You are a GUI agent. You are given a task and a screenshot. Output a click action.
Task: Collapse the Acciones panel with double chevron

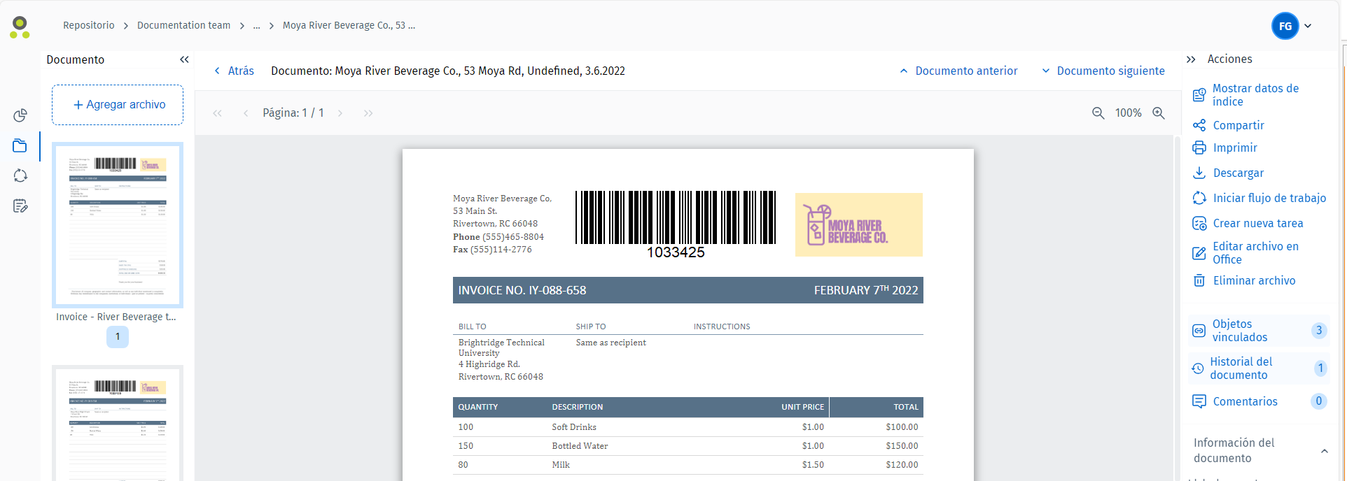pos(1191,59)
